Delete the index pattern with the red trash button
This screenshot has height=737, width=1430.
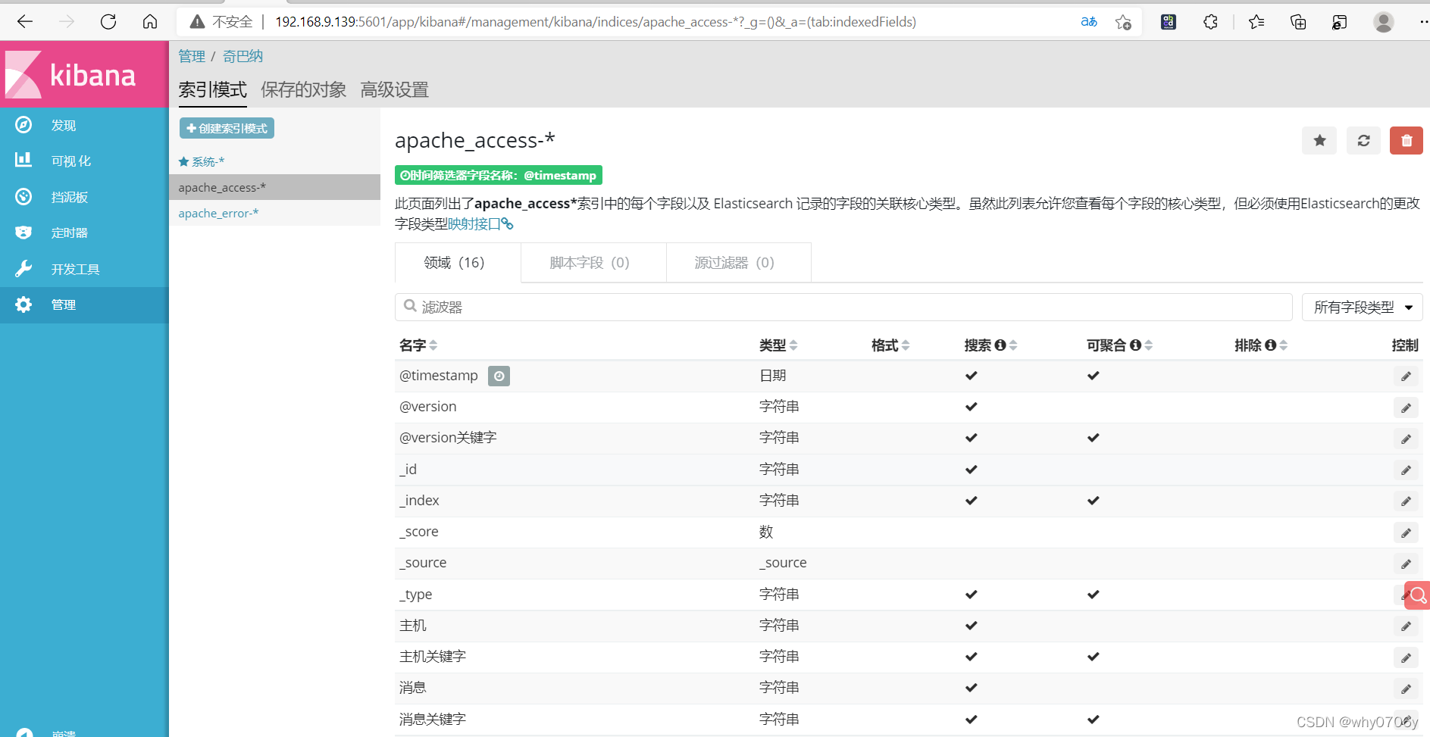tap(1407, 140)
